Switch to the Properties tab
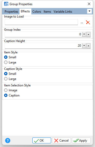The image size is (95, 147). pyautogui.click(x=11, y=12)
